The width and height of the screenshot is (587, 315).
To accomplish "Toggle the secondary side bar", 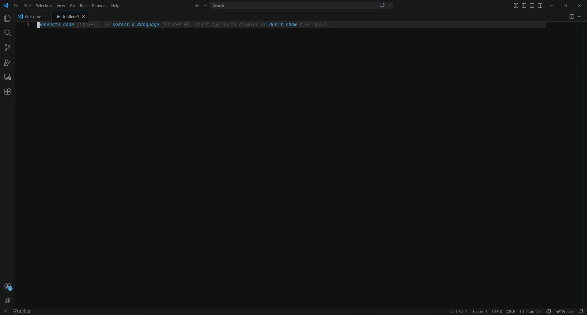I will coord(540,5).
